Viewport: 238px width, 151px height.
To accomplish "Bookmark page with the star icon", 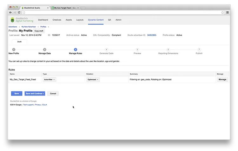I will 223,12.
